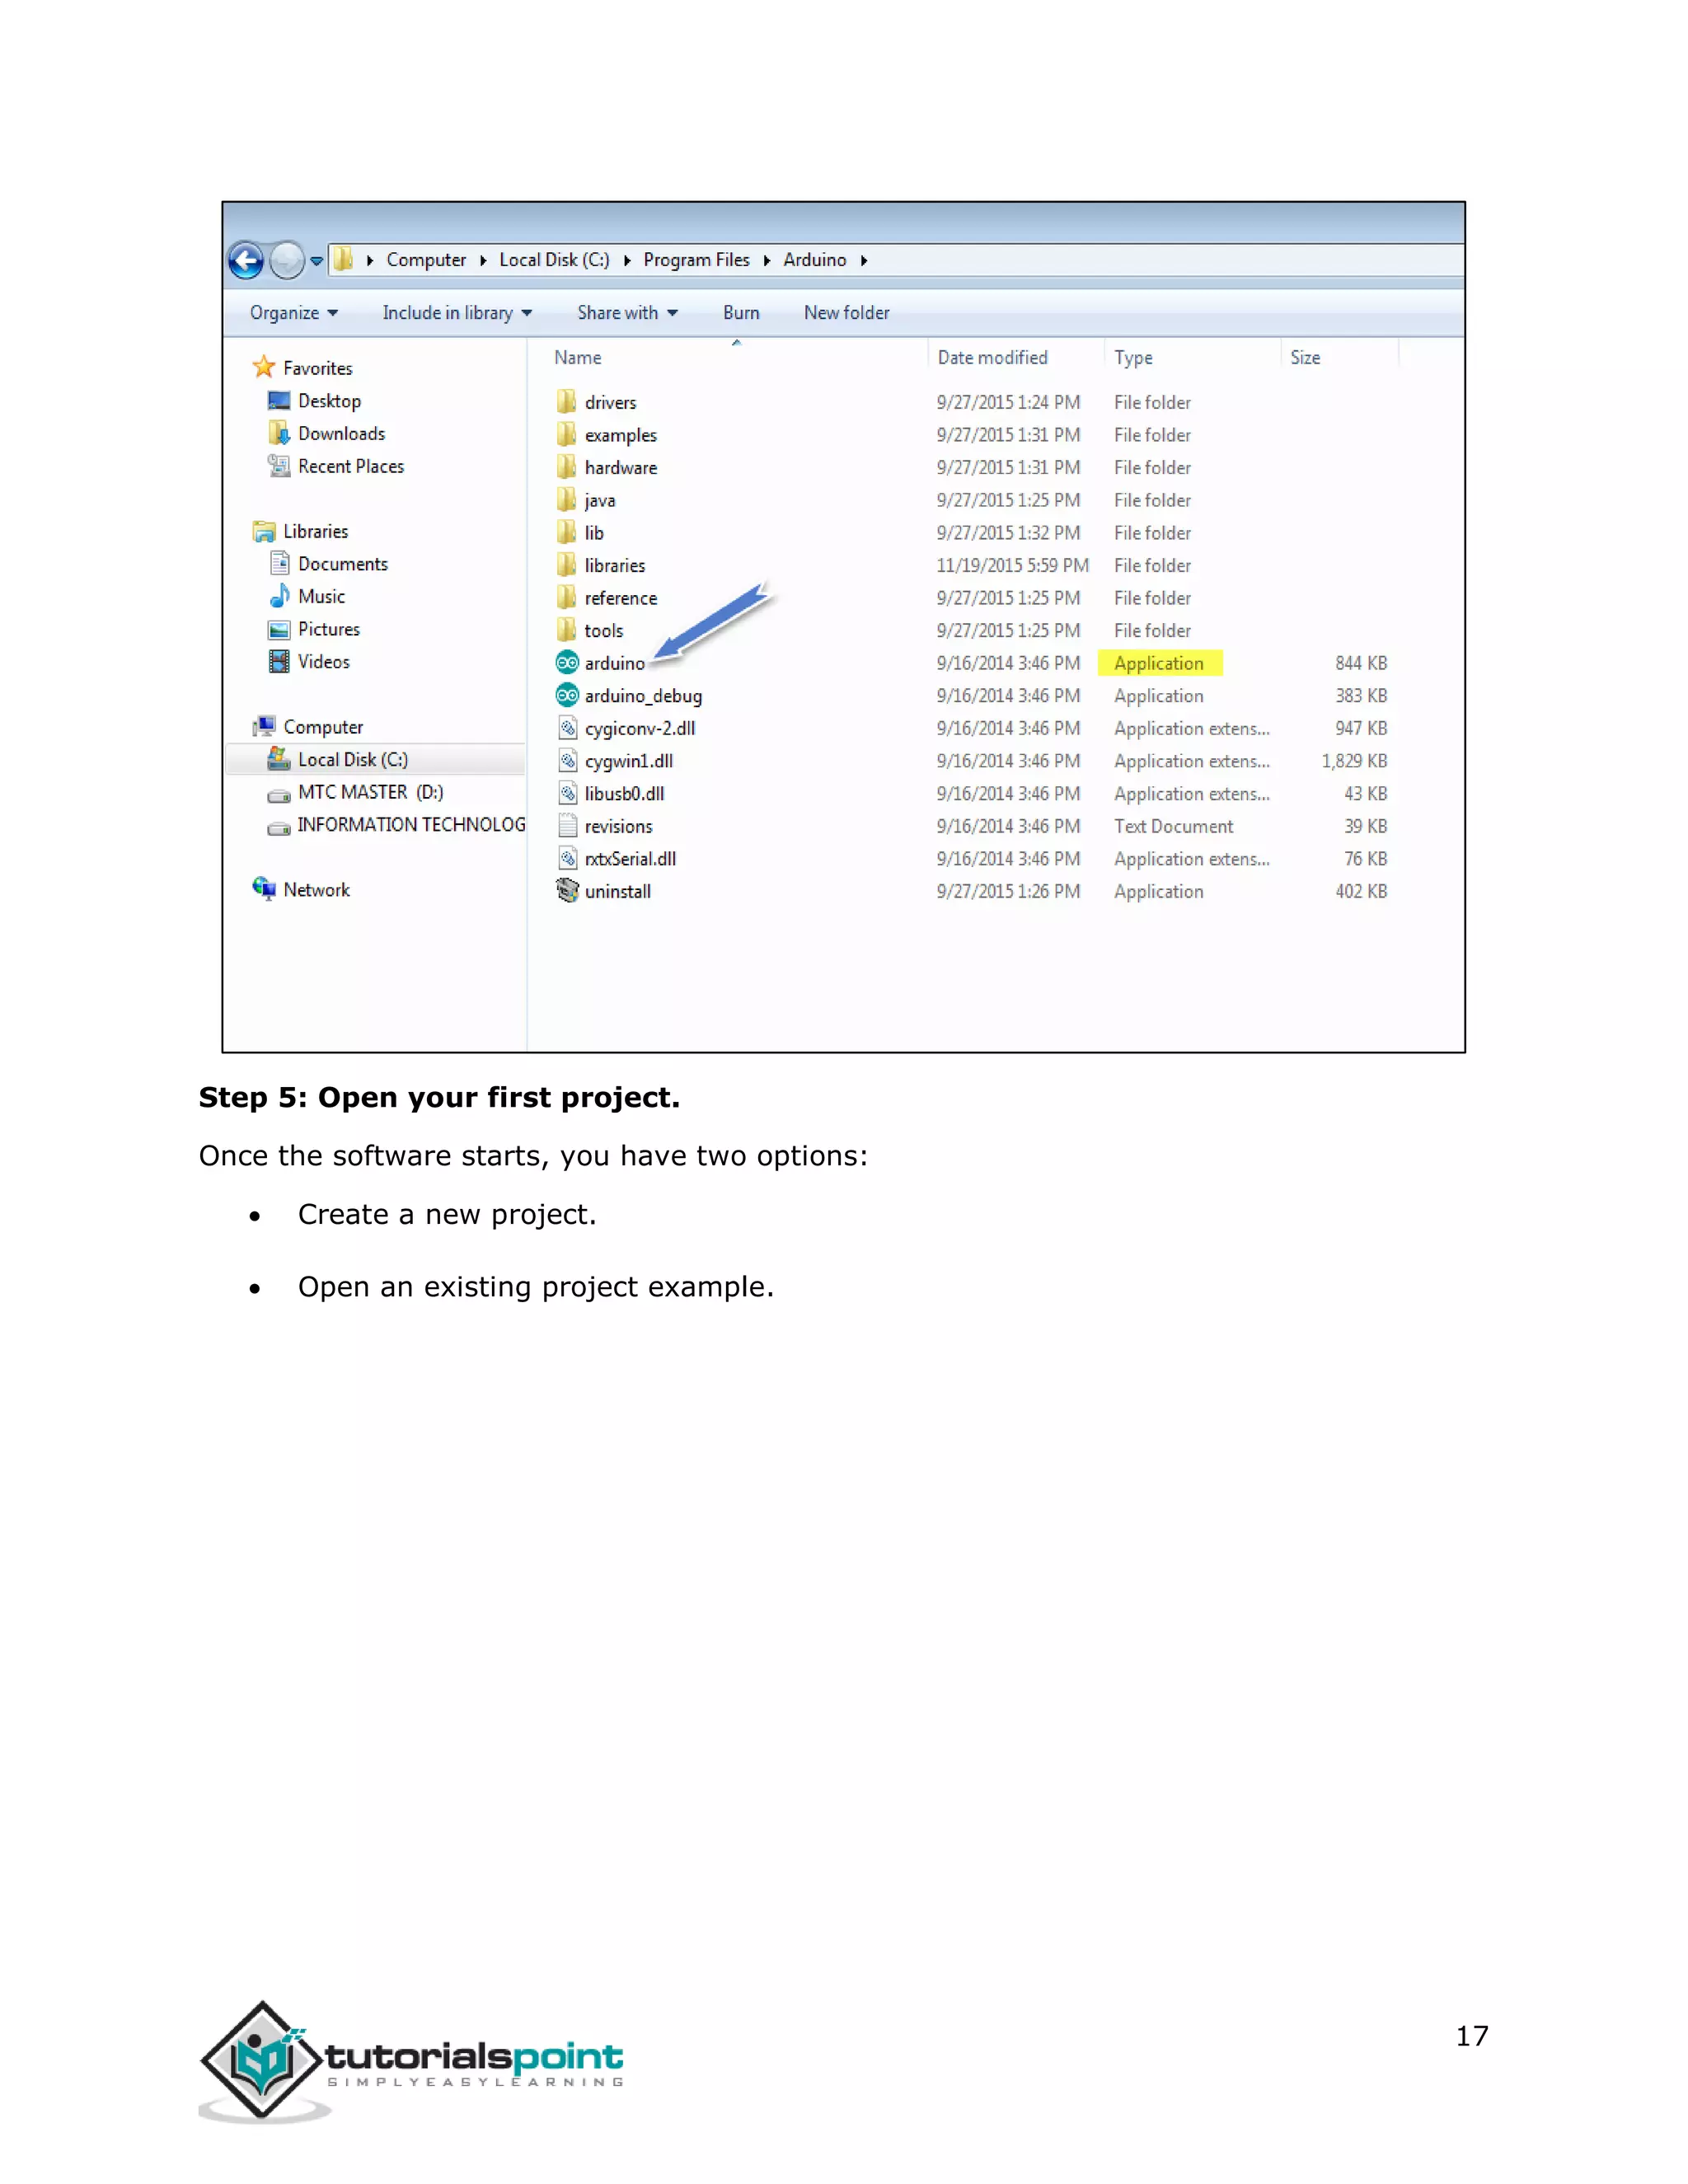This screenshot has height=2184, width=1688.
Task: Click the Network icon in sidebar
Action: pyautogui.click(x=265, y=889)
